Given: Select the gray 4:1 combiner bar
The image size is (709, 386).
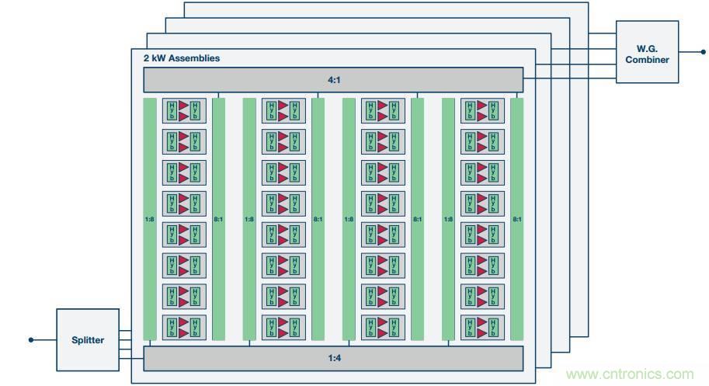Looking at the screenshot, I should click(333, 80).
